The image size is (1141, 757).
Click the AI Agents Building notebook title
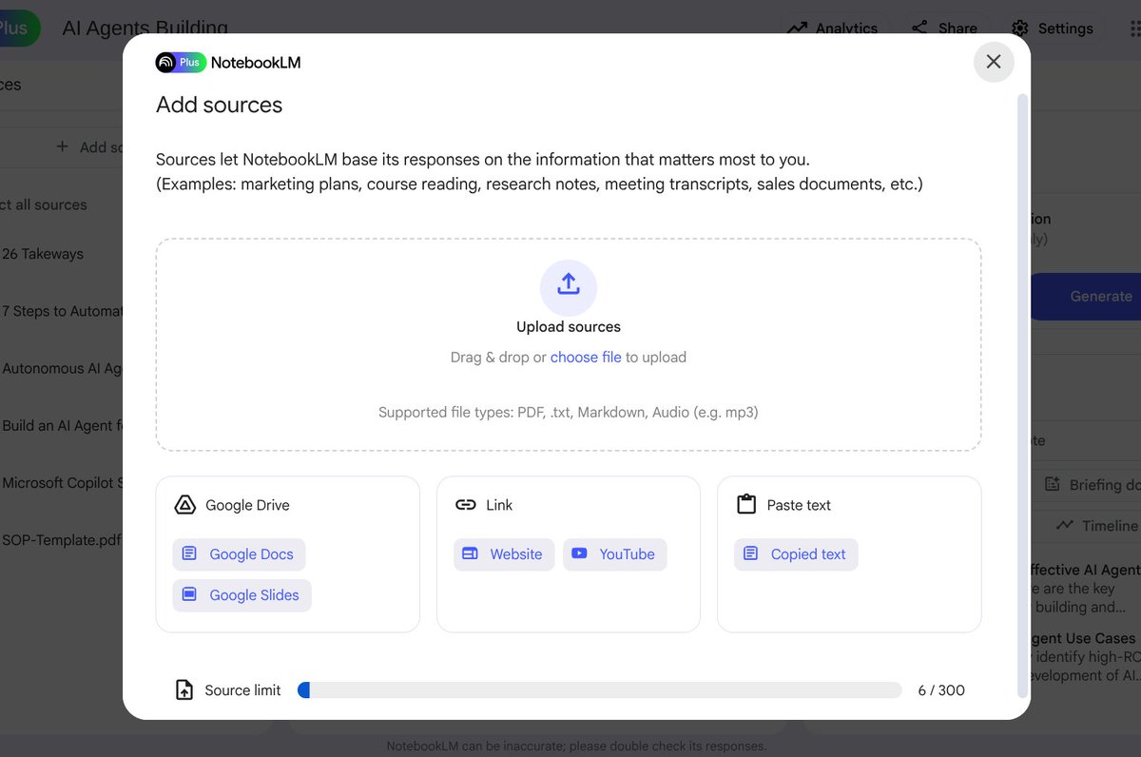[x=145, y=29]
